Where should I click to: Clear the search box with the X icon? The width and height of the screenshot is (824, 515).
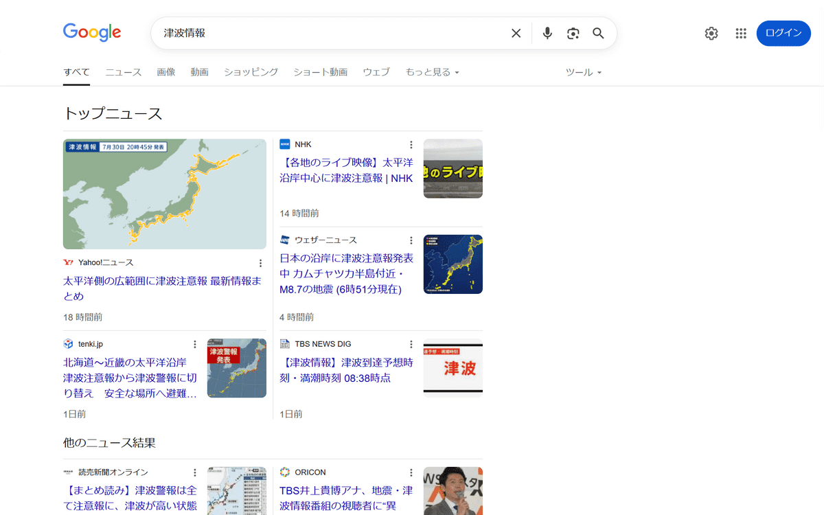point(516,33)
